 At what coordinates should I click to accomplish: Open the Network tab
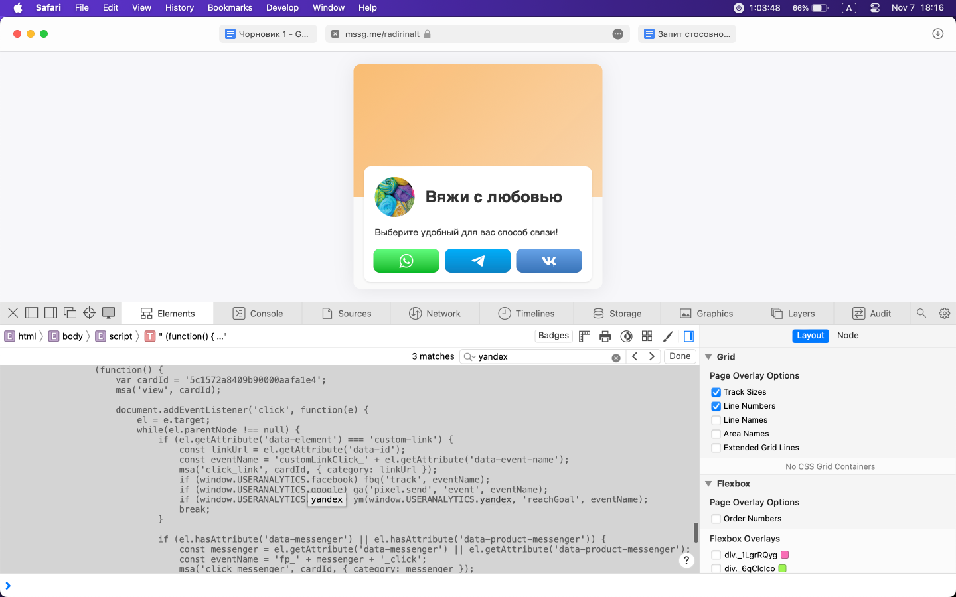435,314
